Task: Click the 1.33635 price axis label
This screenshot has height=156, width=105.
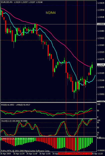Action: pyautogui.click(x=101, y=3)
